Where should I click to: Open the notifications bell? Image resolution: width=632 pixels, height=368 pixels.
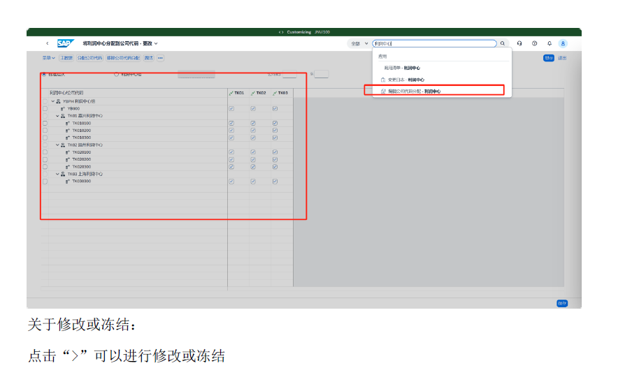pos(550,43)
